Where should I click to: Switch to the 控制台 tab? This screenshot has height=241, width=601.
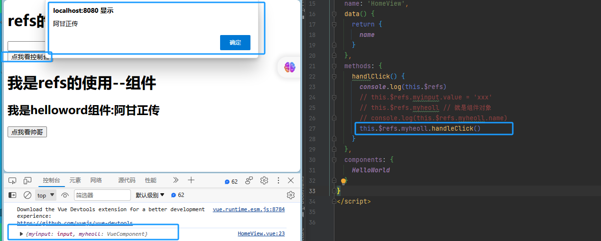[51, 180]
